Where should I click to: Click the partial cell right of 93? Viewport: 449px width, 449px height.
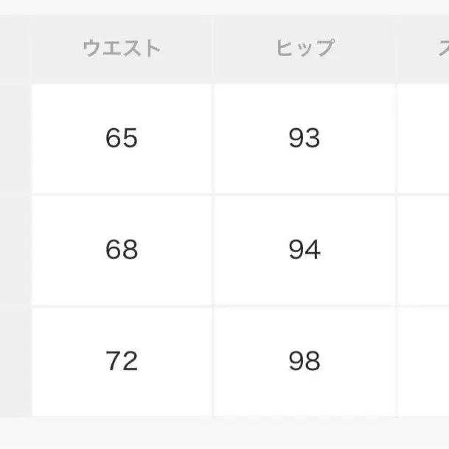click(x=425, y=139)
